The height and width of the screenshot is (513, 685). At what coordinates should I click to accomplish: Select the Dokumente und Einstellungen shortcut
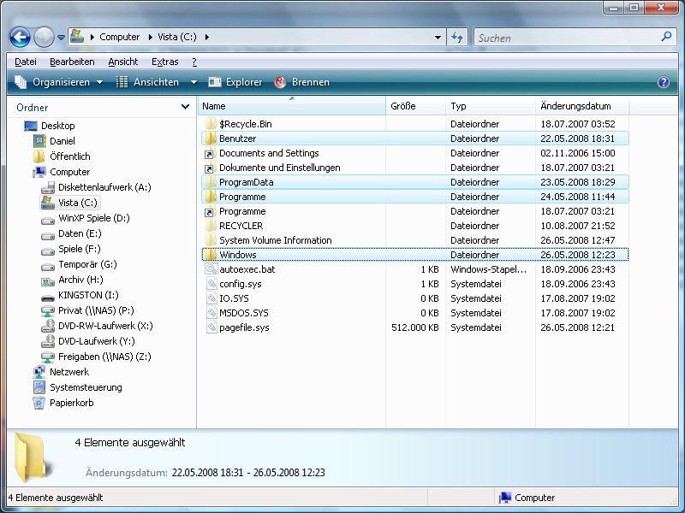click(x=415, y=168)
